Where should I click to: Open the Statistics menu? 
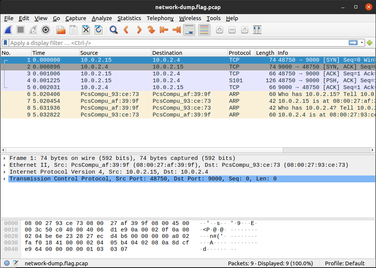[129, 18]
